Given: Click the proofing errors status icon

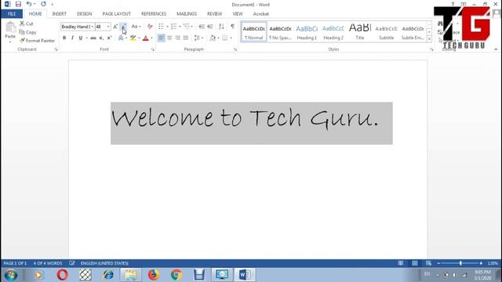Looking at the screenshot, I should click(72, 263).
